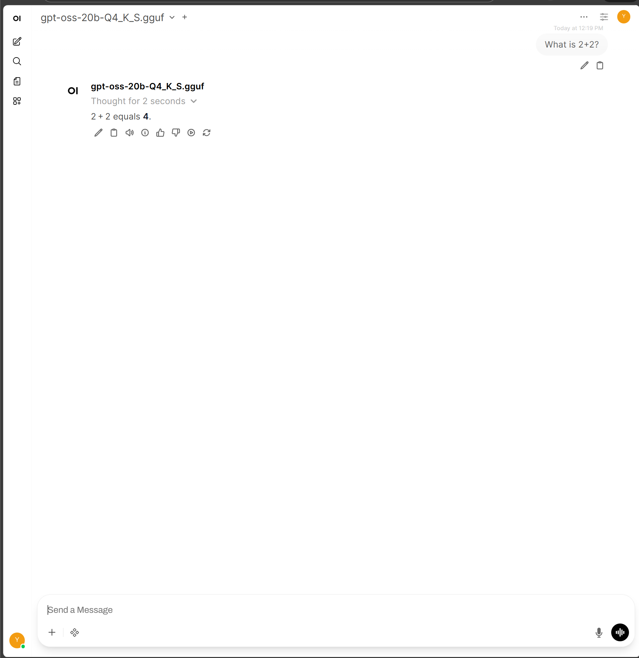Start voice dictation with microphone icon
639x658 pixels.
pos(599,633)
